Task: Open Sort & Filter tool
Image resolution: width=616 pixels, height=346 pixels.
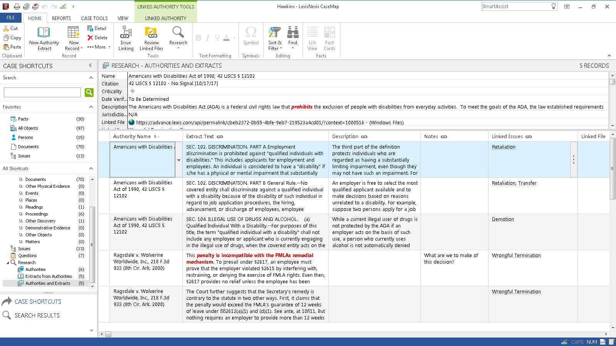Action: (275, 38)
